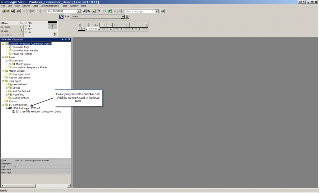Collapse the Controller Producer_Comsumer_Demo node
The height and width of the screenshot is (193, 319).
(3, 44)
